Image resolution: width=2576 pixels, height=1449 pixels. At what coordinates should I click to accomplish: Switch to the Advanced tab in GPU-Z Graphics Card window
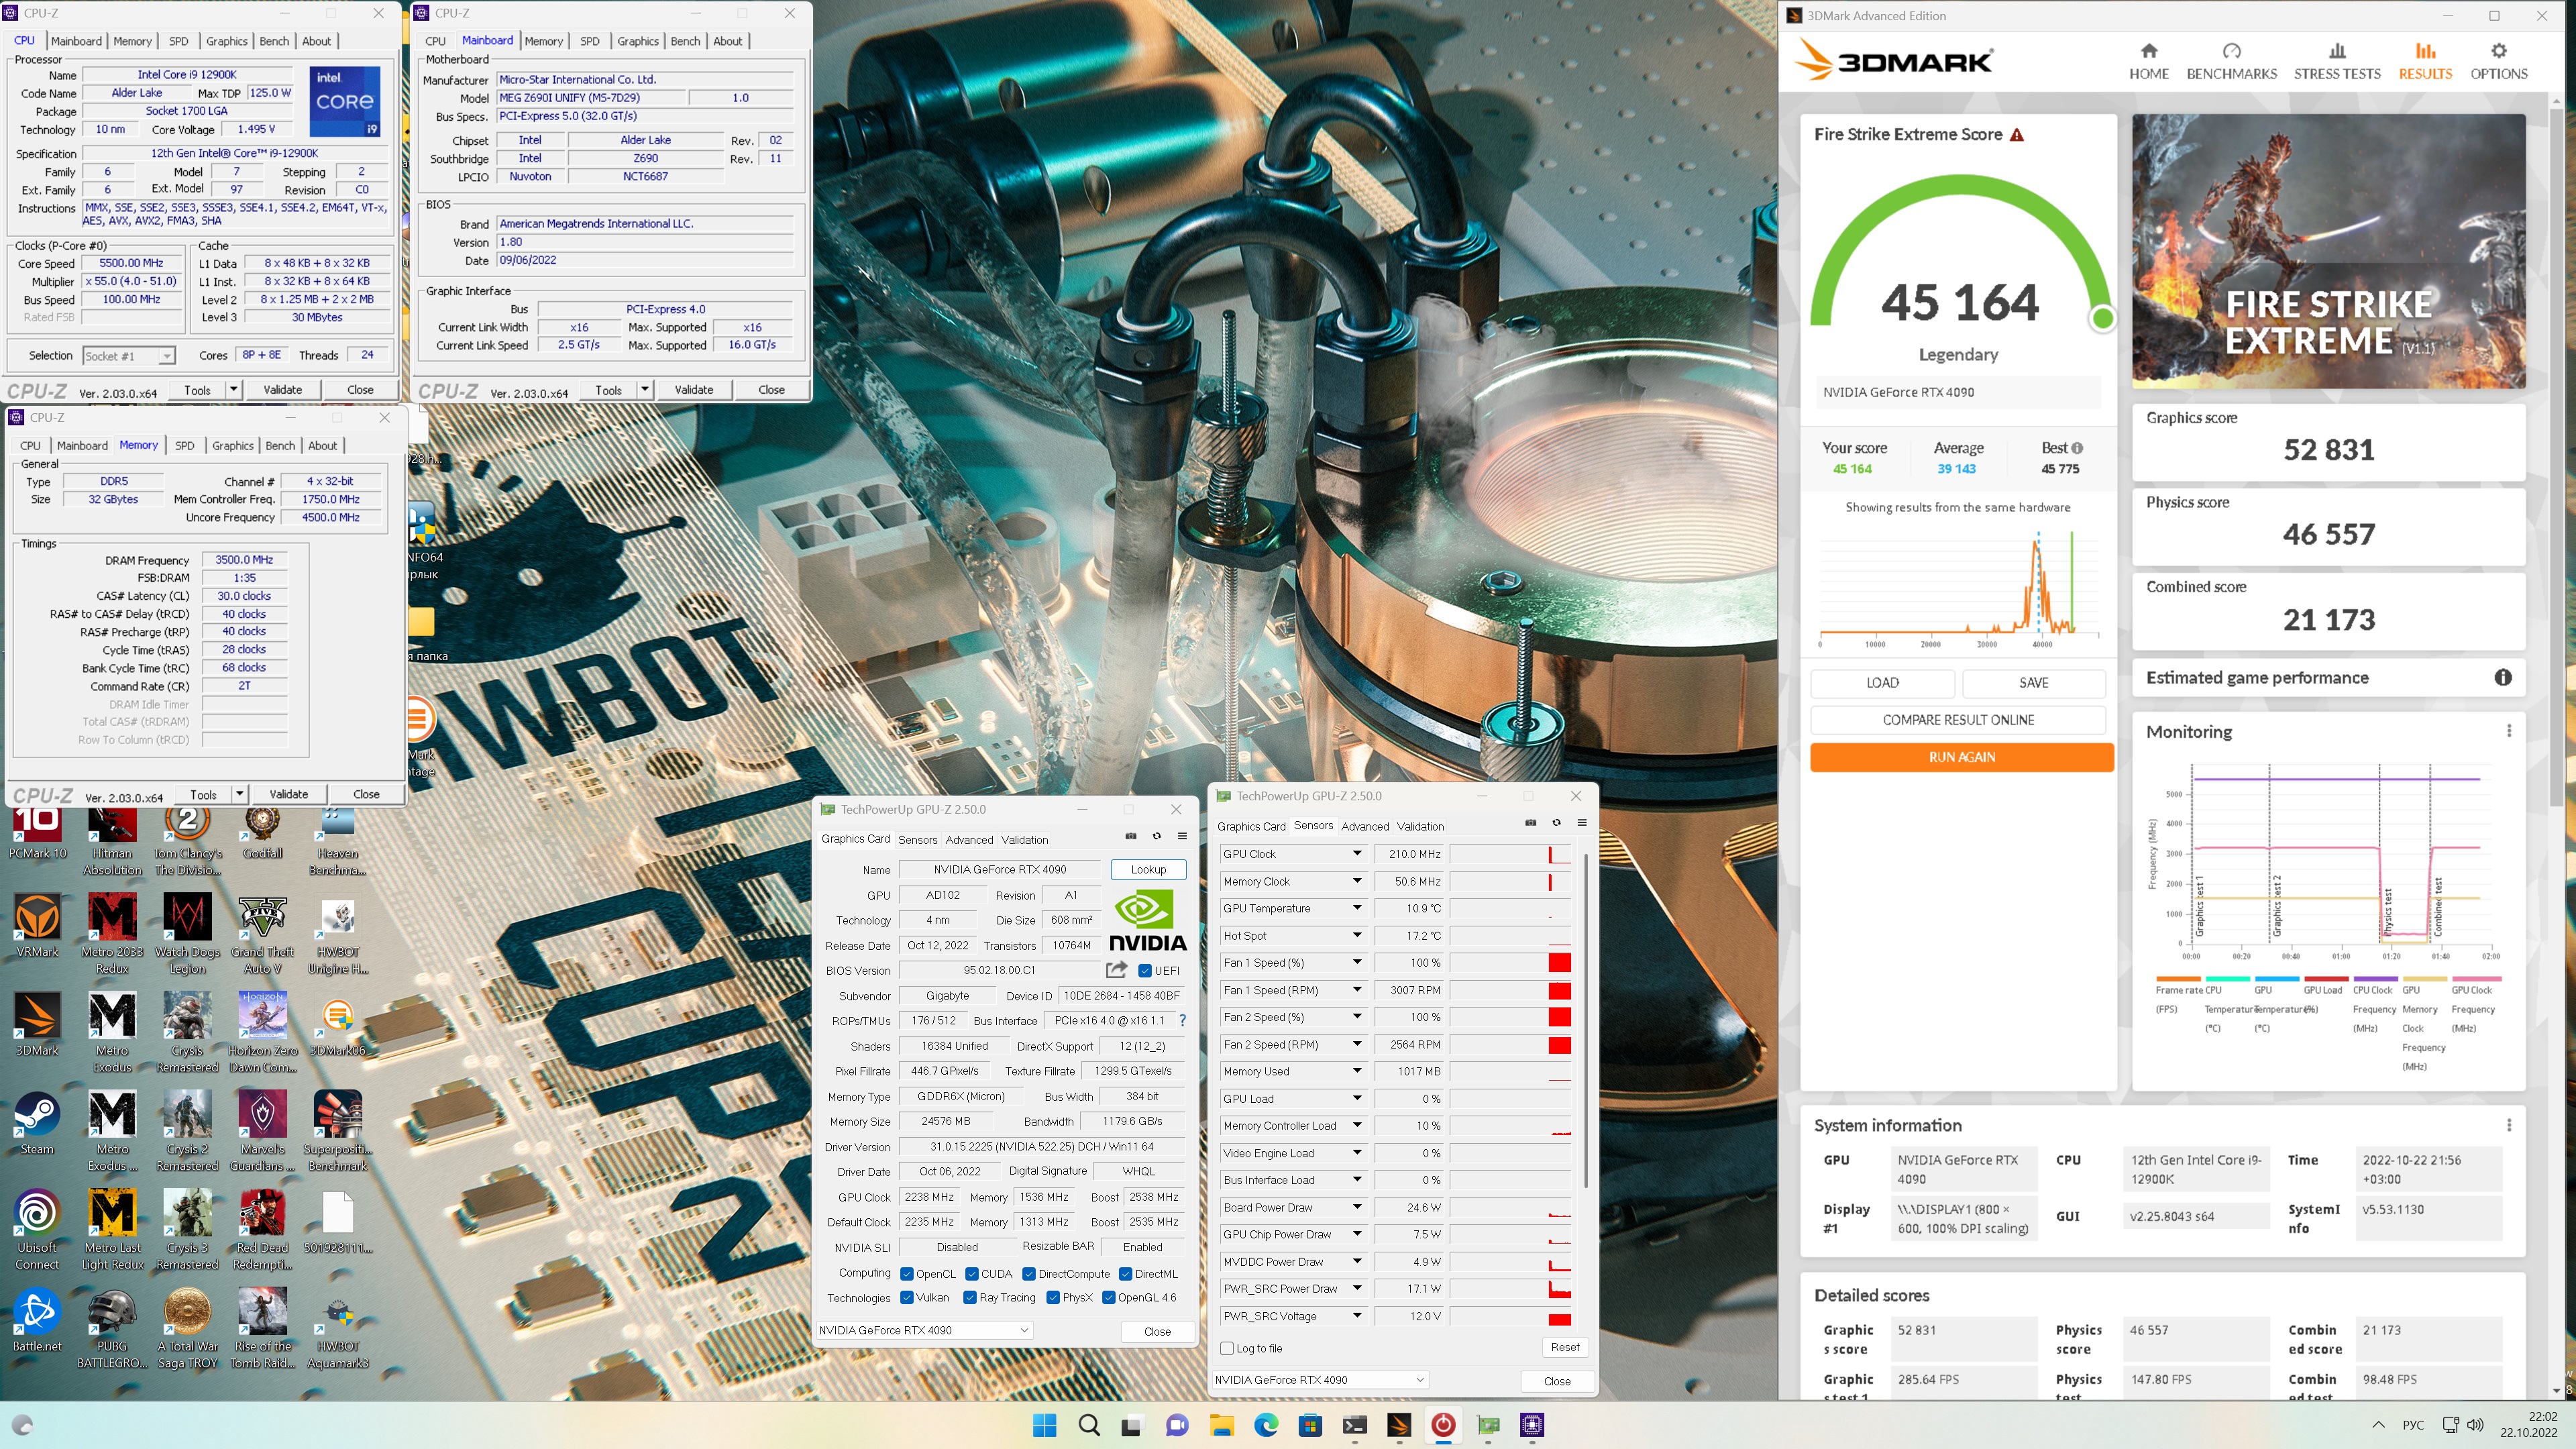(x=969, y=840)
